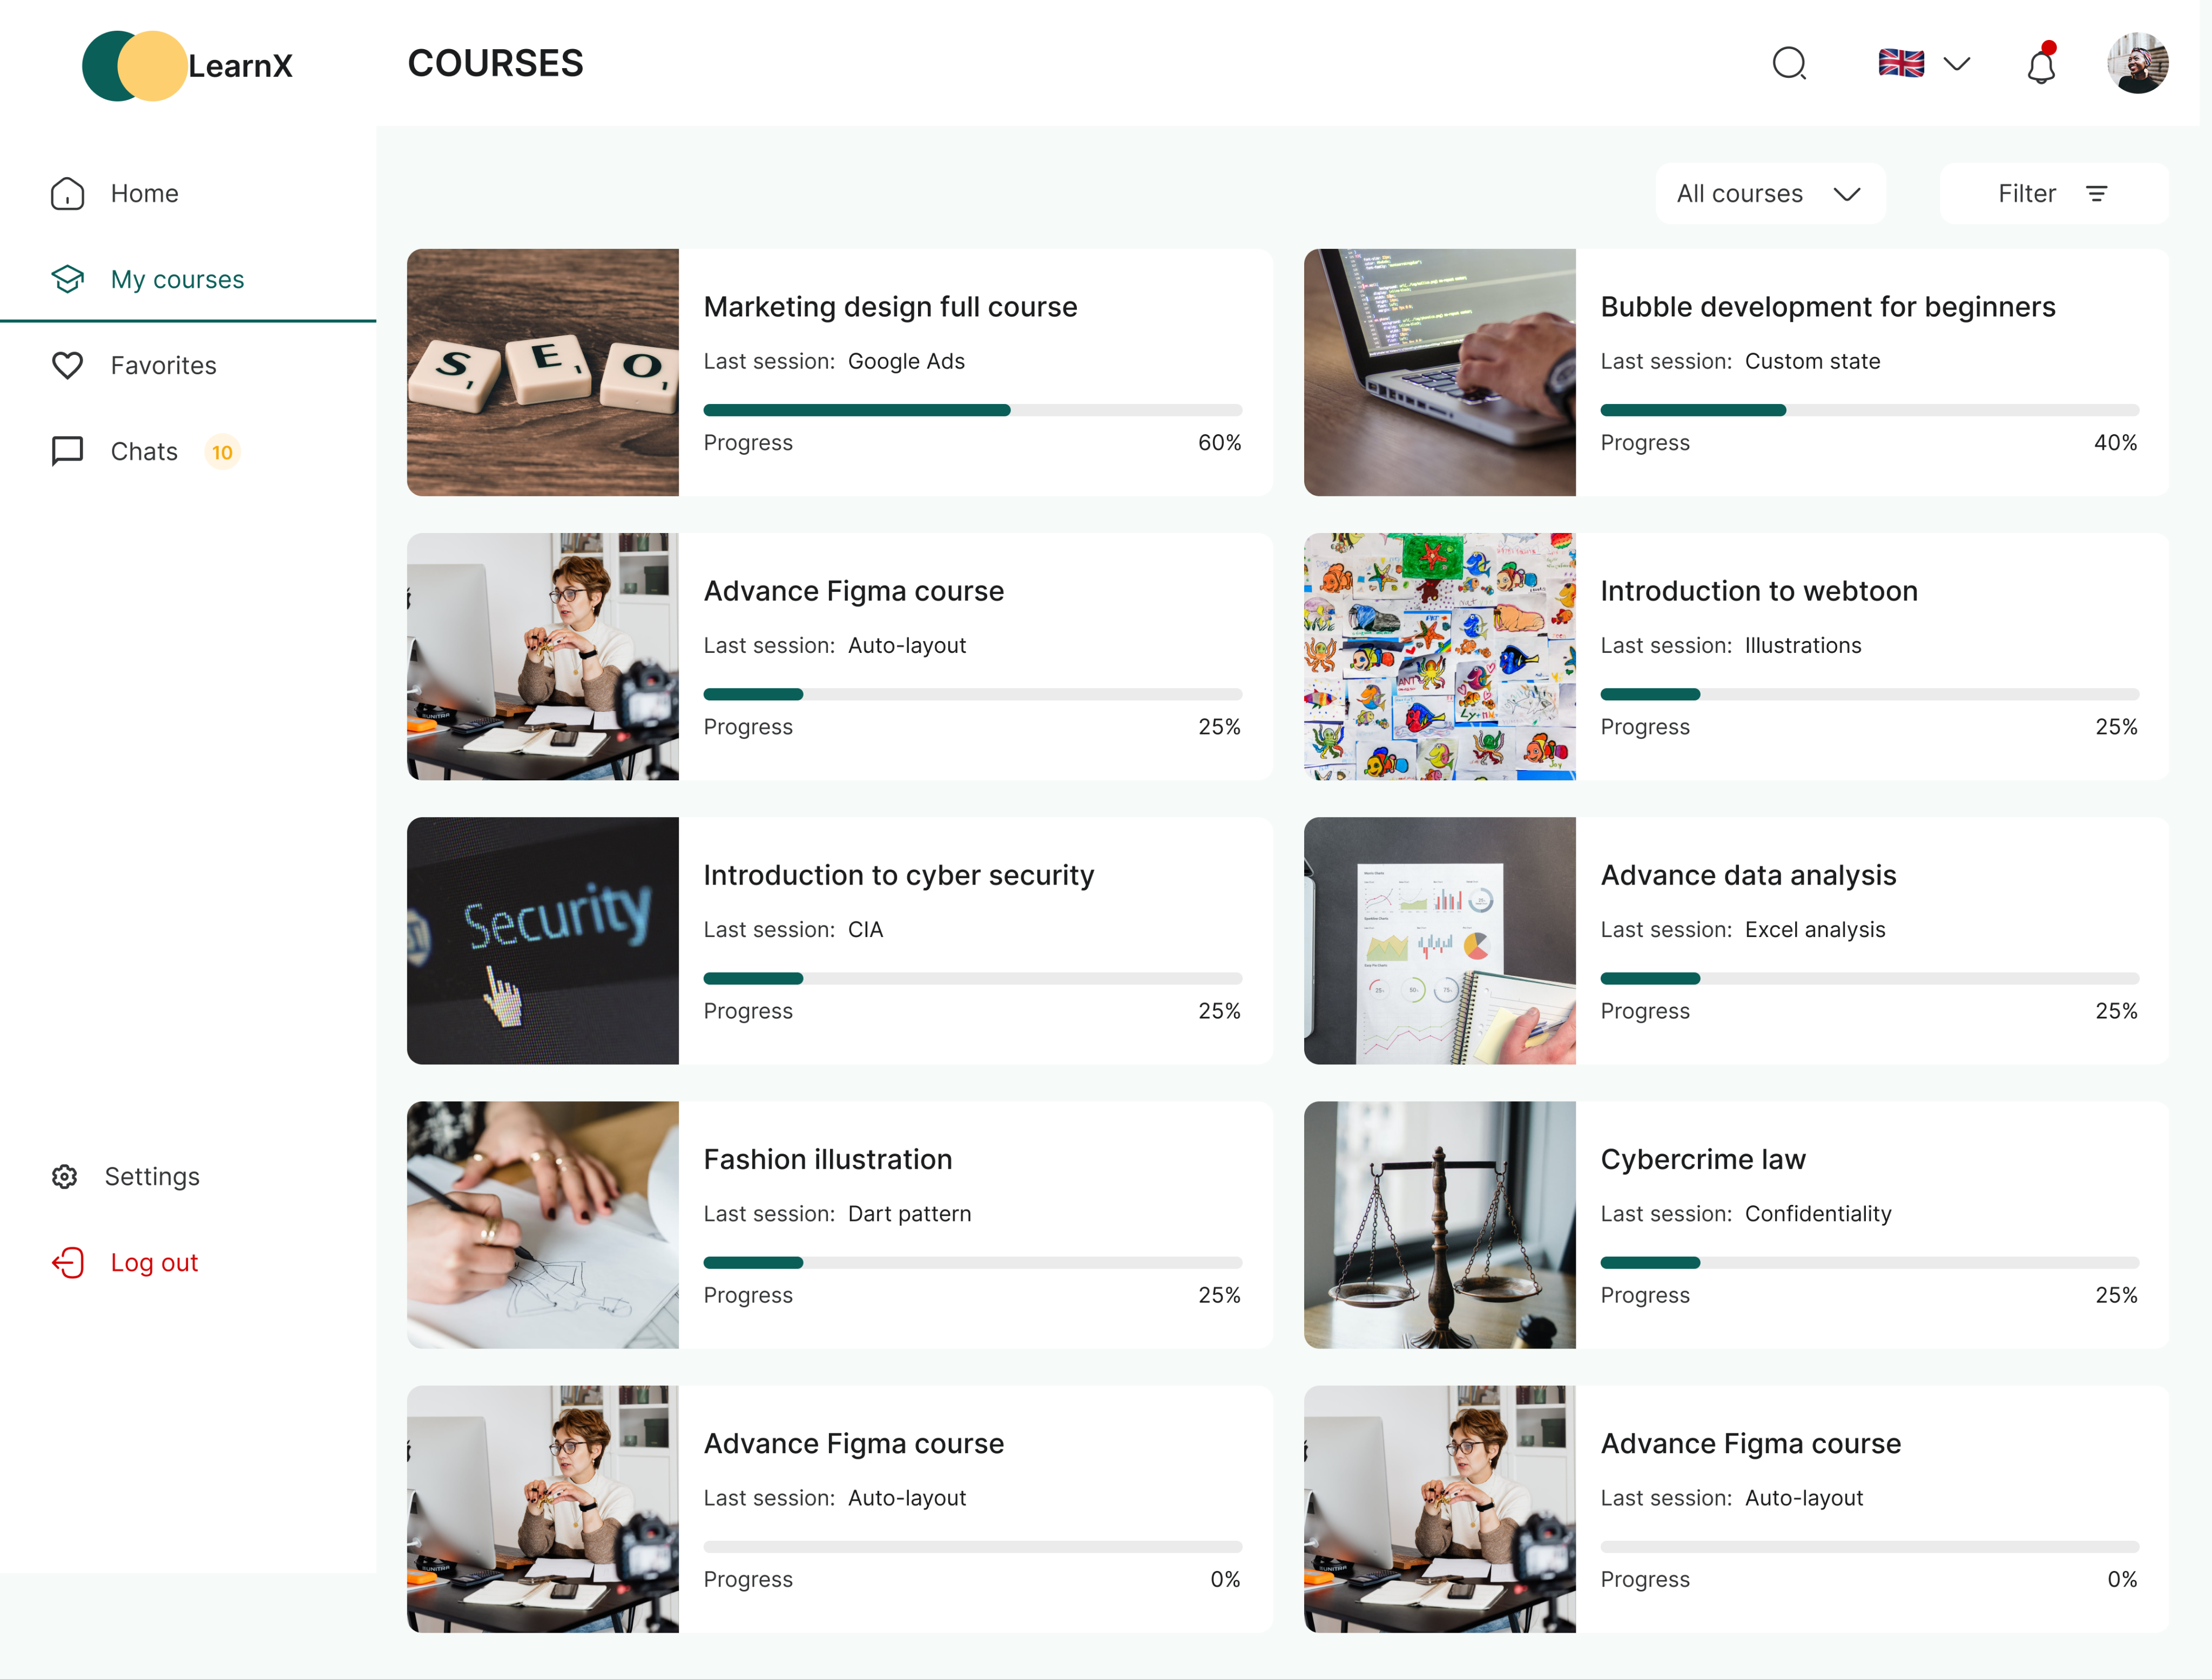Click the Home house icon
2212x1679 pixels.
(67, 193)
